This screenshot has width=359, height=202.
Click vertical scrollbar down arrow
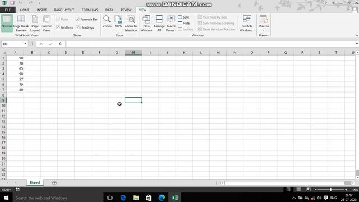[x=357, y=177]
